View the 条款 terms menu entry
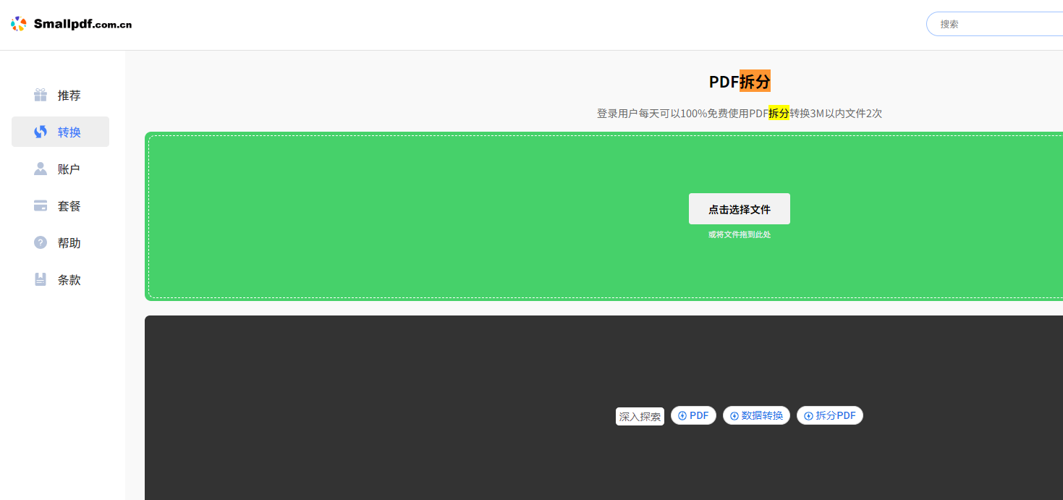1063x500 pixels. point(69,280)
